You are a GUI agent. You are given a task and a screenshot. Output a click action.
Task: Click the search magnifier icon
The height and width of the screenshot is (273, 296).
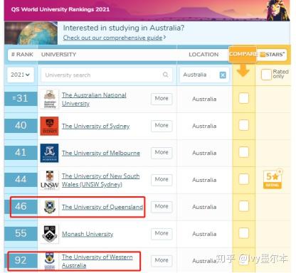(166, 75)
